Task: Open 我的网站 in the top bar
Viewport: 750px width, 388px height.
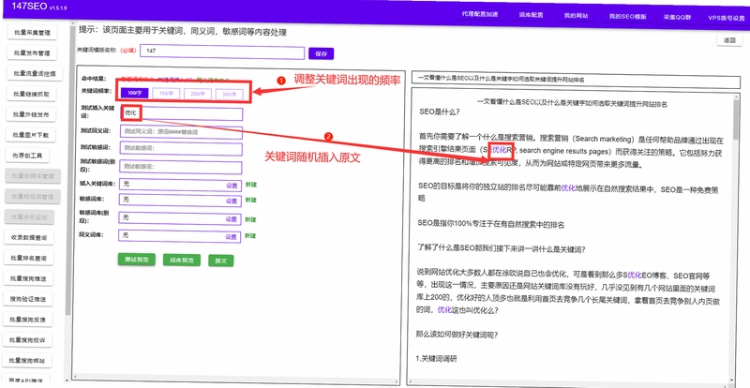Action: [576, 15]
